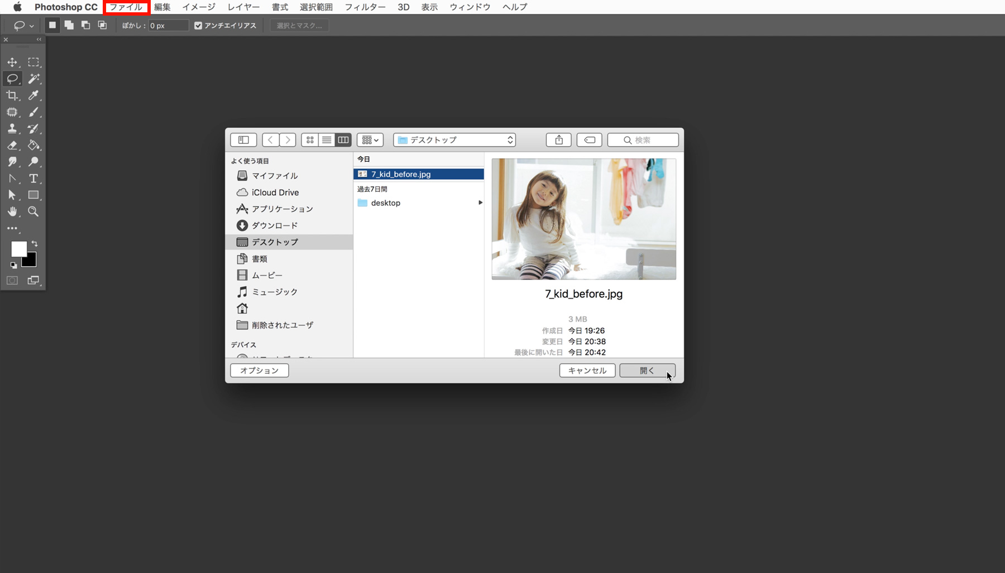Screen dimensions: 1005x573
Task: Select the Smudge tool
Action: pos(12,162)
